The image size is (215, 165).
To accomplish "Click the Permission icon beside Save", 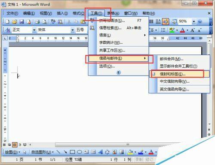I will tap(29, 21).
